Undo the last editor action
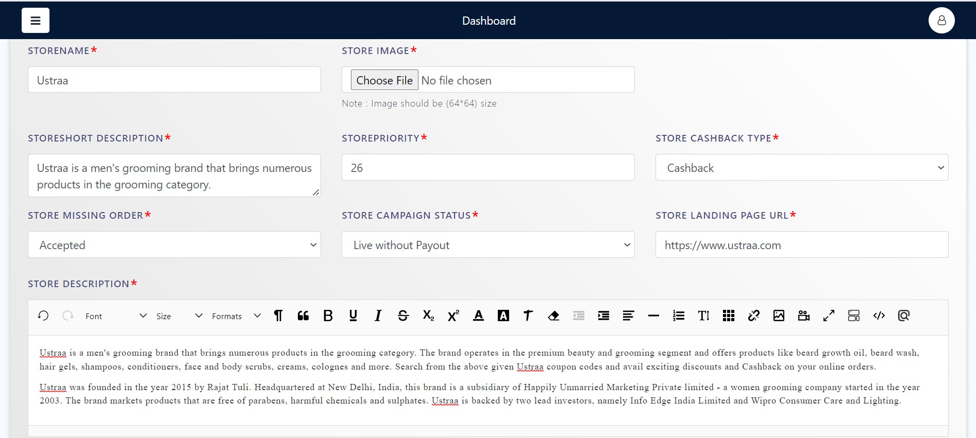The height and width of the screenshot is (438, 976). 43,316
